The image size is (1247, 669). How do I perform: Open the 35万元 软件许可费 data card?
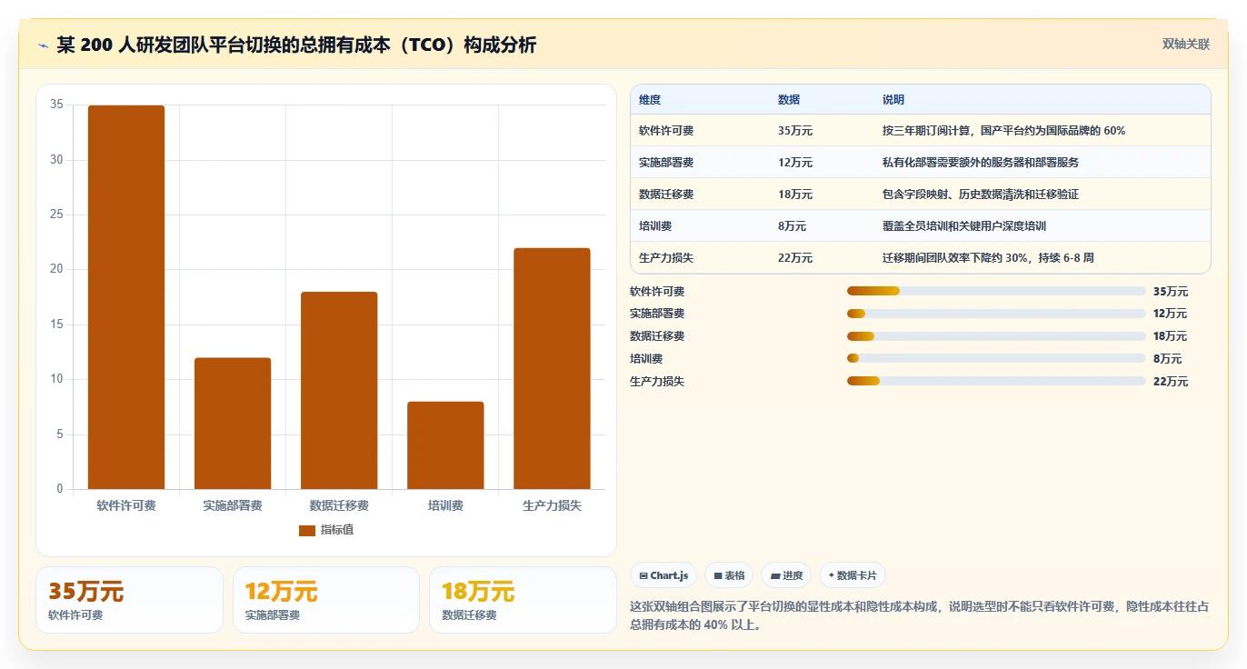129,600
